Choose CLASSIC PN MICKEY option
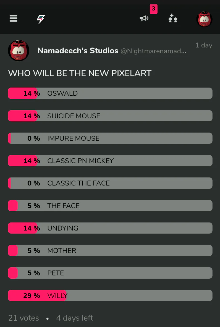Screen dimensions: 220x327 [x=110, y=161]
